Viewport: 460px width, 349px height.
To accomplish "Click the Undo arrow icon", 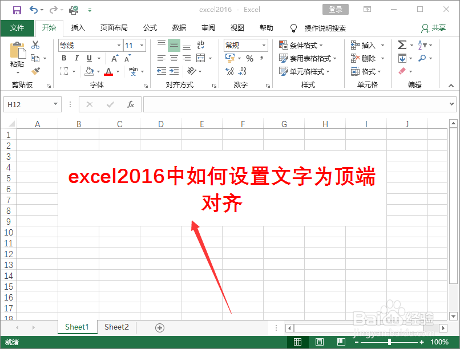I will 34,10.
